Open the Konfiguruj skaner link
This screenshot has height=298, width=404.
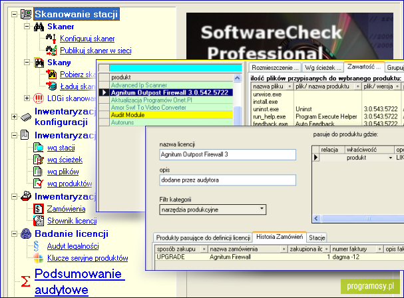coord(87,39)
